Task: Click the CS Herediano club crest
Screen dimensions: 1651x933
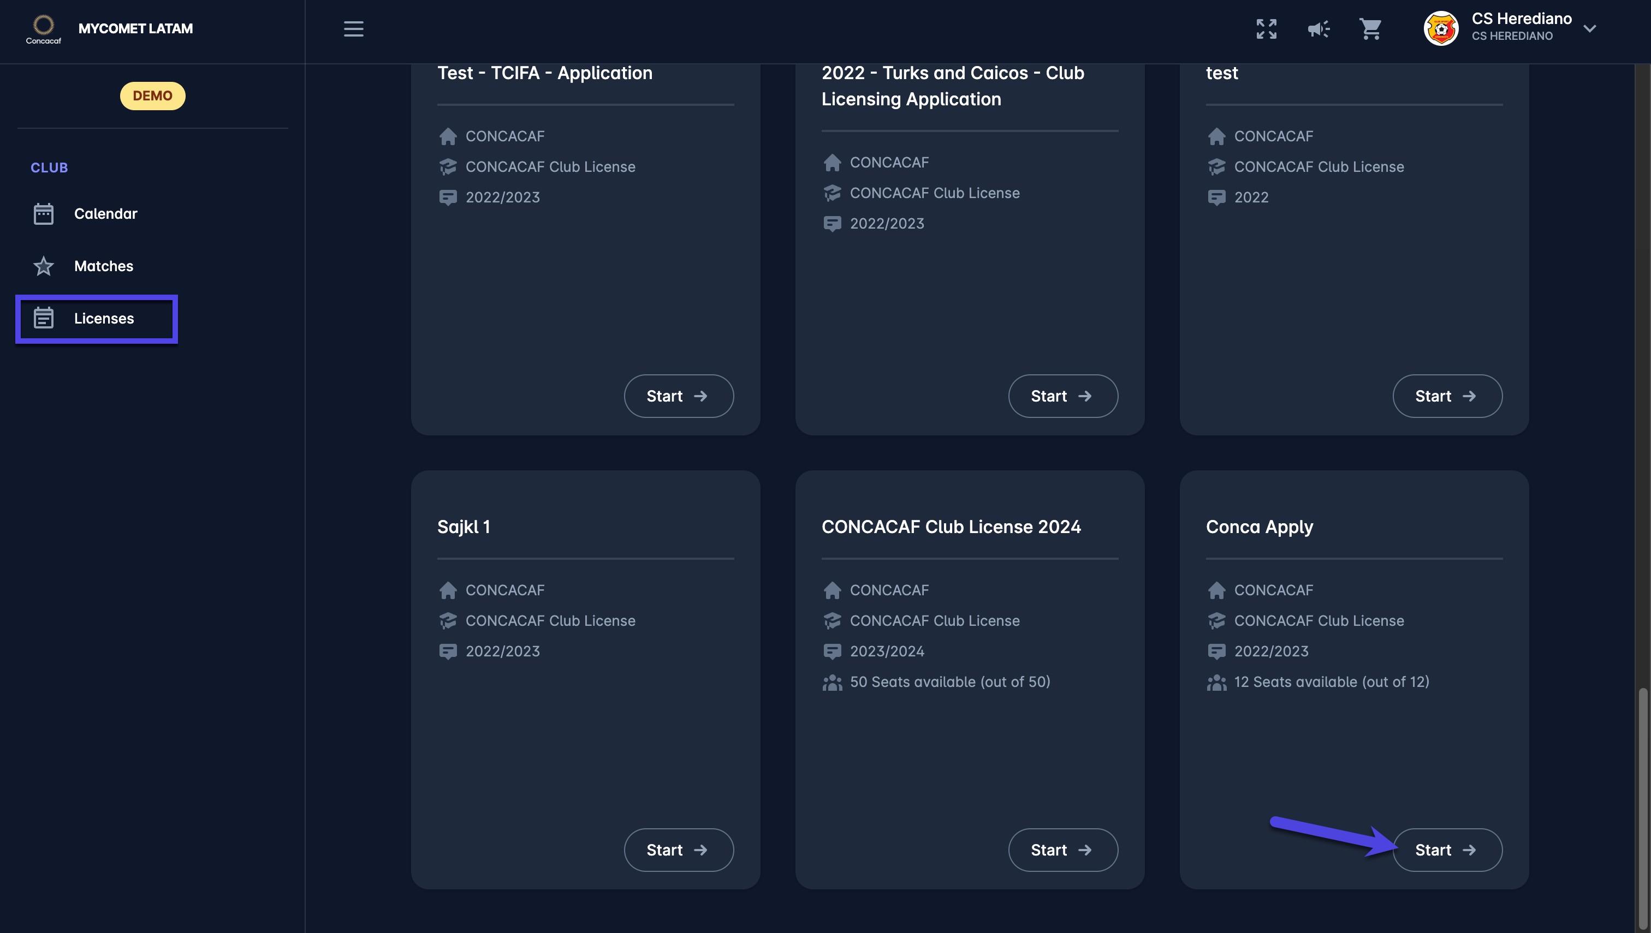Action: tap(1440, 29)
